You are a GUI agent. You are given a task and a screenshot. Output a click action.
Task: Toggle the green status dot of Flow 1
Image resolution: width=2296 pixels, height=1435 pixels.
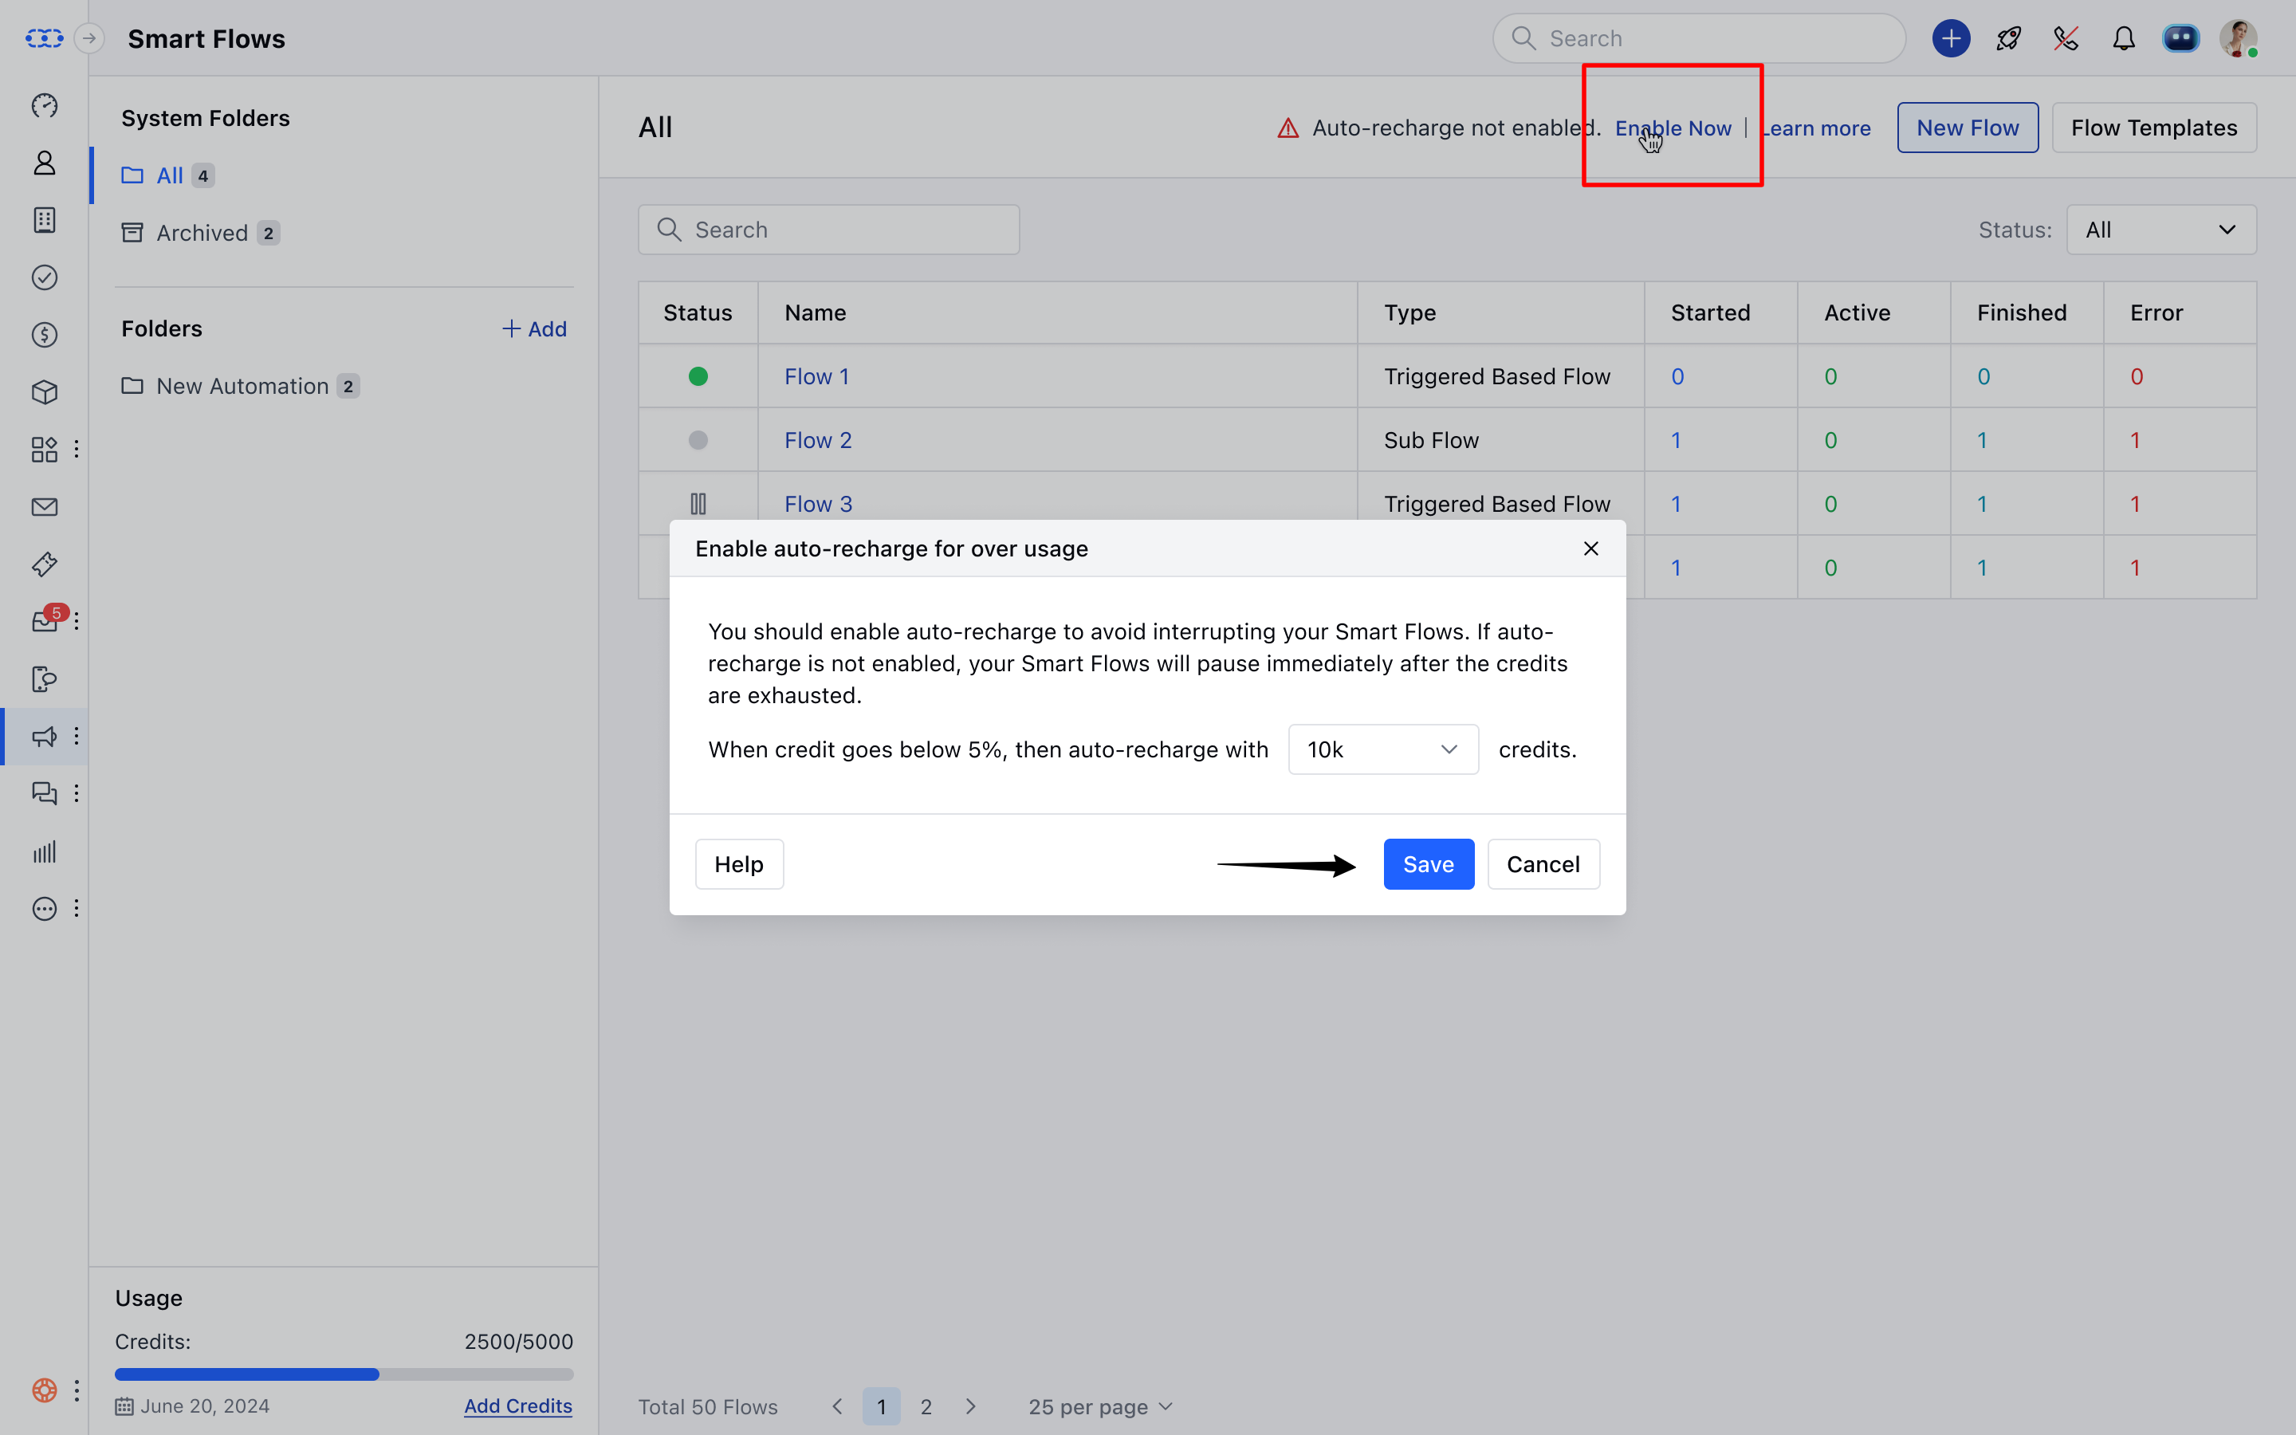(698, 377)
